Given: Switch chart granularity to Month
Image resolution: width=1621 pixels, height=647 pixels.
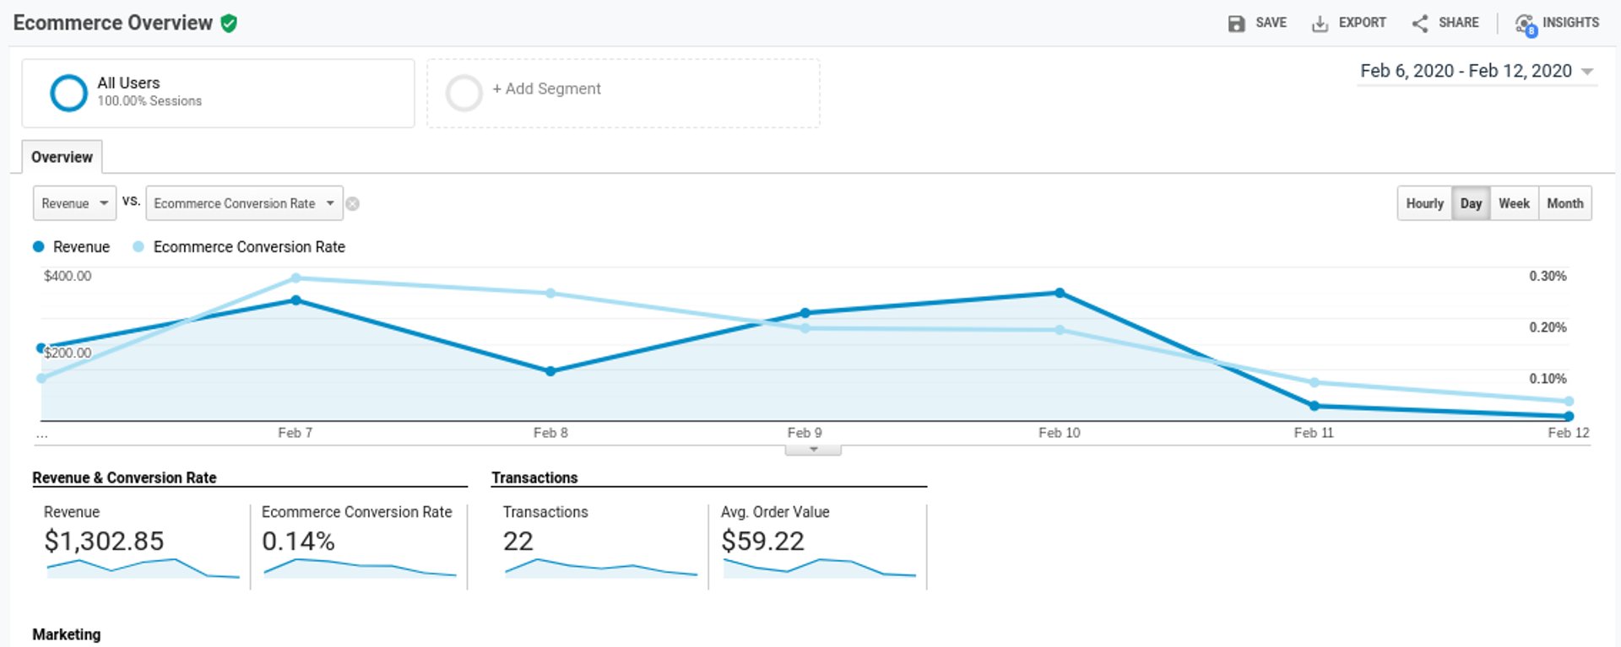Looking at the screenshot, I should [x=1564, y=203].
